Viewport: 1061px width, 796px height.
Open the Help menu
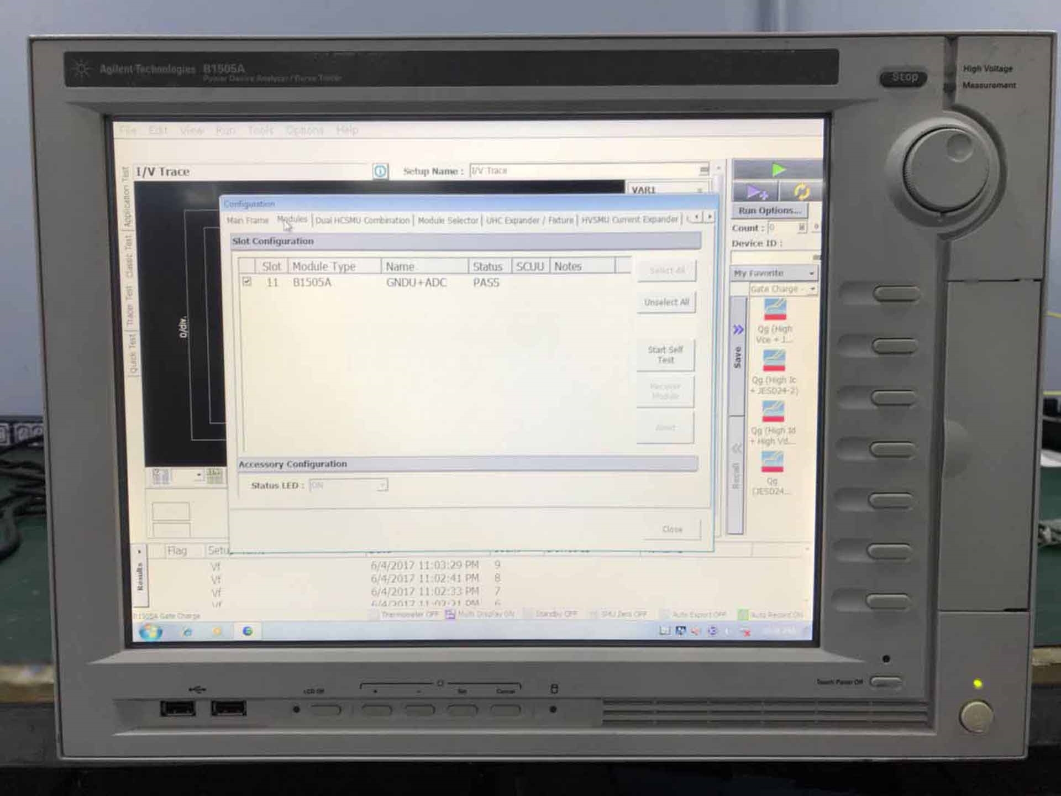point(347,130)
